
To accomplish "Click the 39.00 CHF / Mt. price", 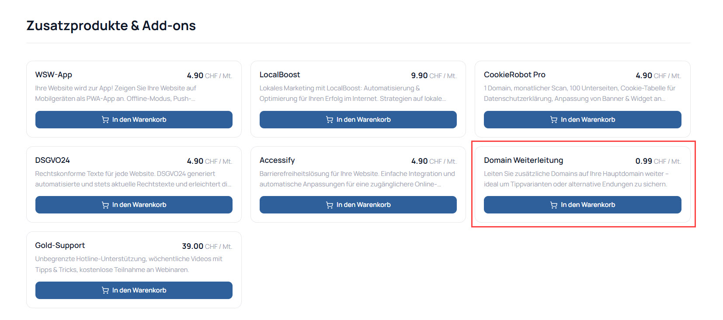I will 206,246.
